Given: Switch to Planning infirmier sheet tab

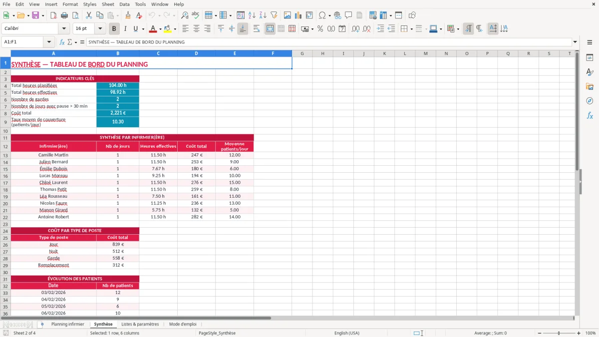Looking at the screenshot, I should (67, 325).
